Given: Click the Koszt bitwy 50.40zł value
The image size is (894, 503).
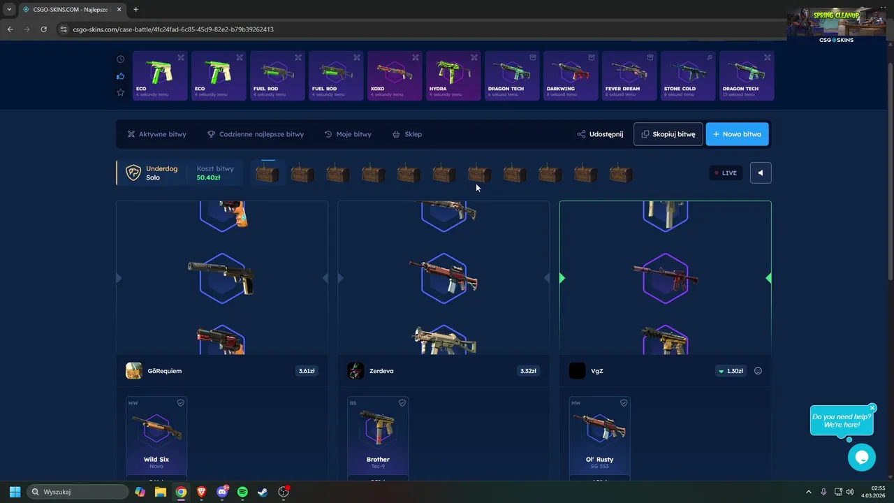Looking at the screenshot, I should [x=208, y=177].
